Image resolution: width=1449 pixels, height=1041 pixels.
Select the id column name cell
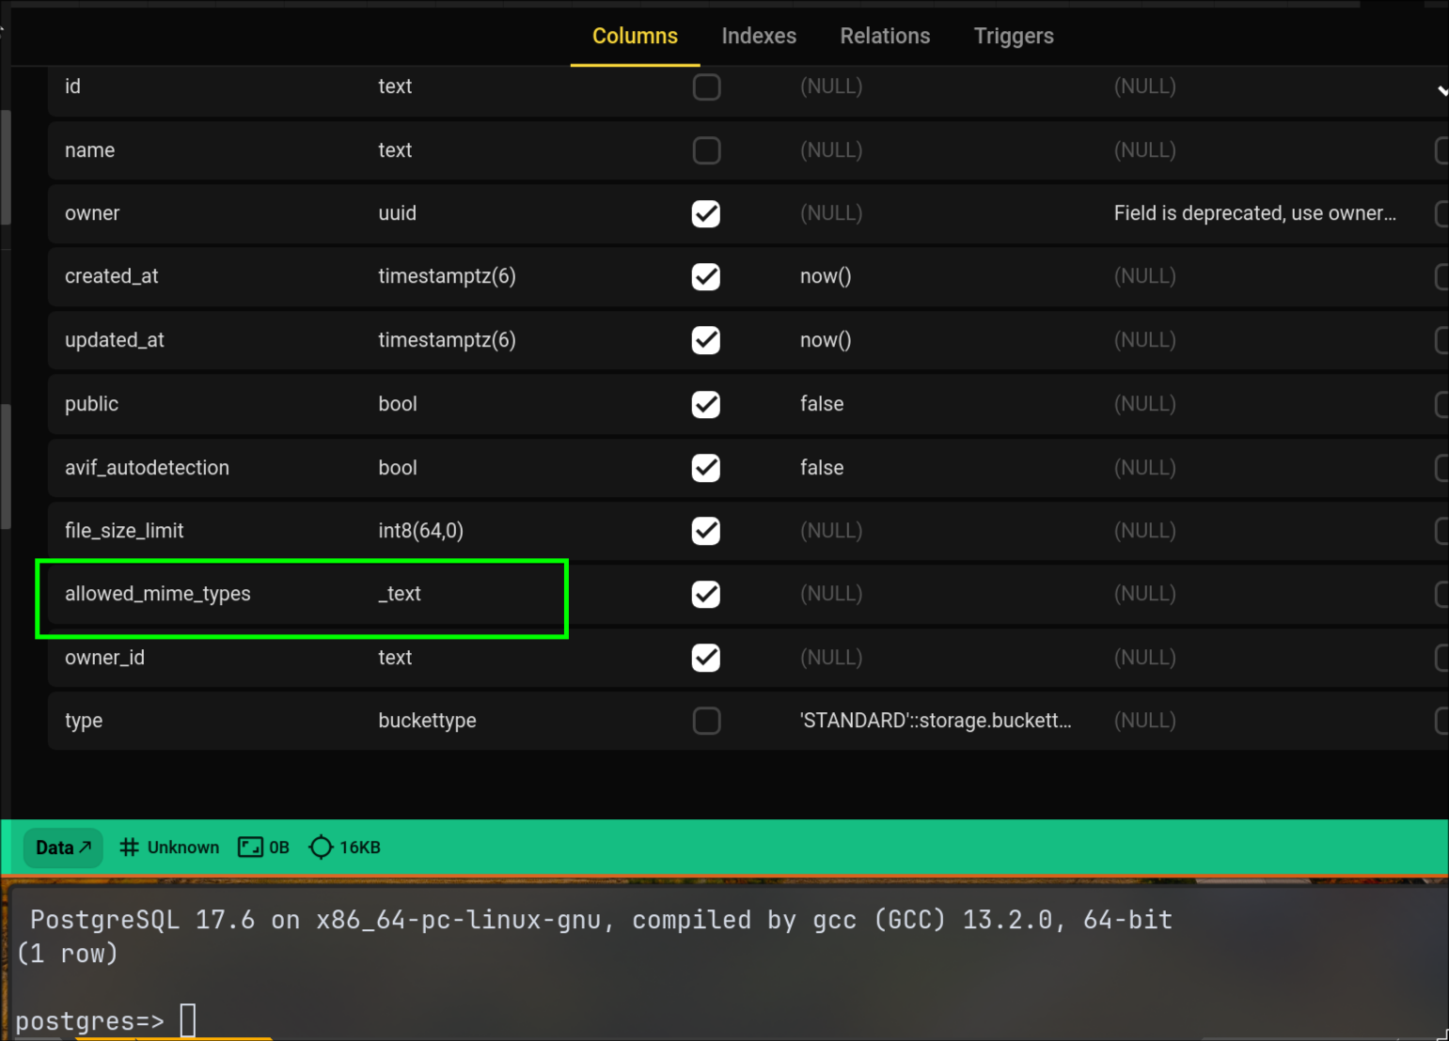72,86
